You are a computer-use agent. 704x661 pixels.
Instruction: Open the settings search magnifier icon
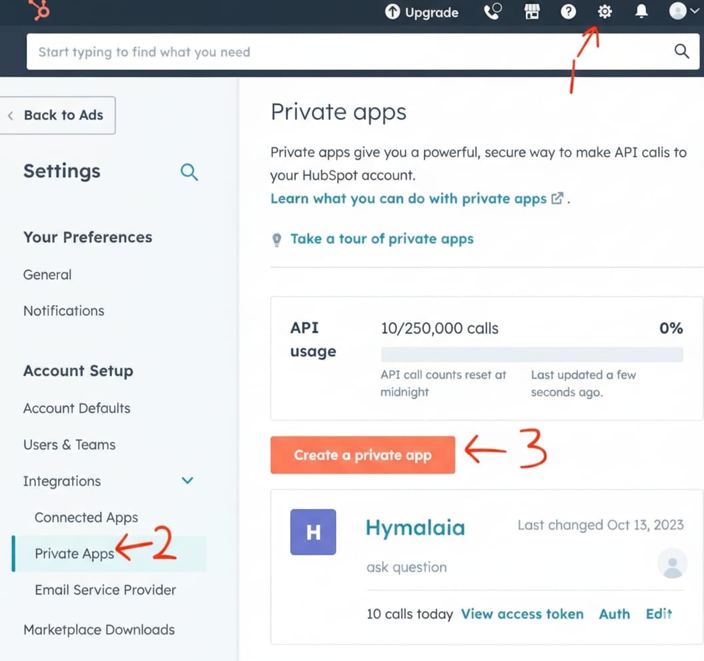[x=189, y=172]
